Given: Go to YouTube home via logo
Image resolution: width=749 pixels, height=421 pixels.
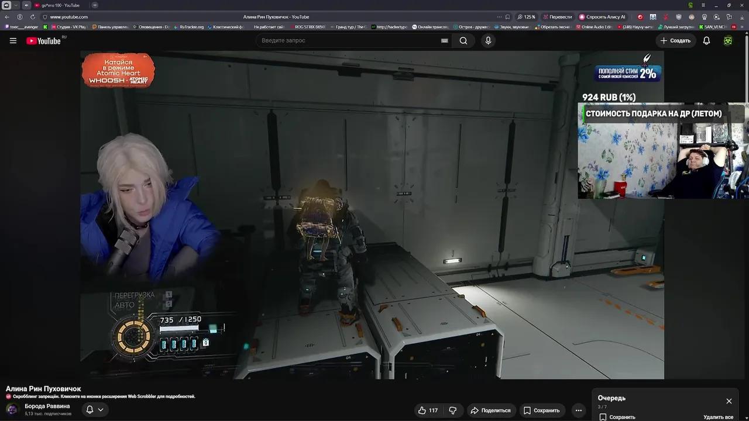Looking at the screenshot, I should (43, 40).
